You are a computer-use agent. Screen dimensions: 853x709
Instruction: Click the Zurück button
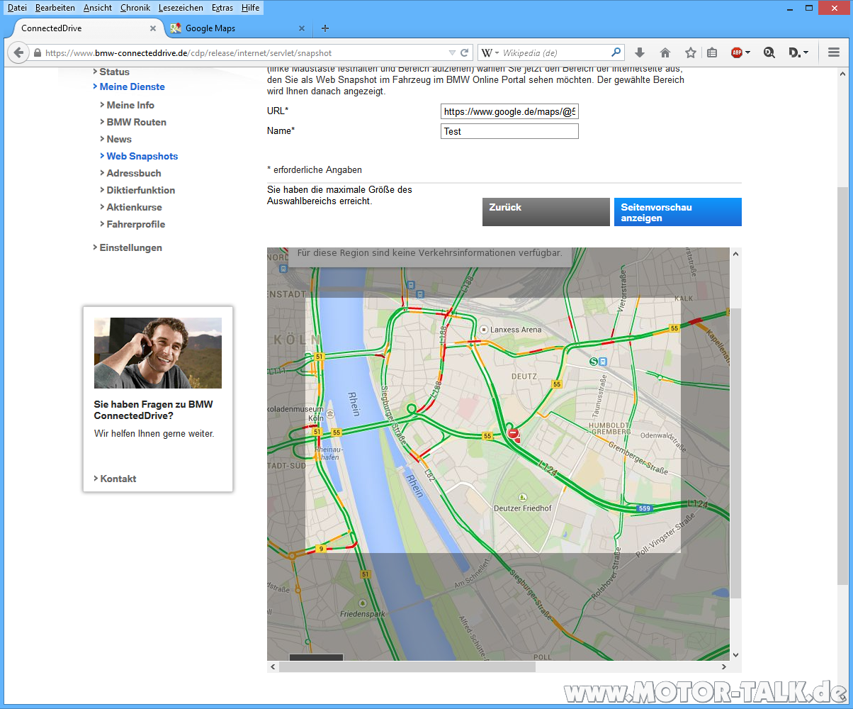pos(546,212)
